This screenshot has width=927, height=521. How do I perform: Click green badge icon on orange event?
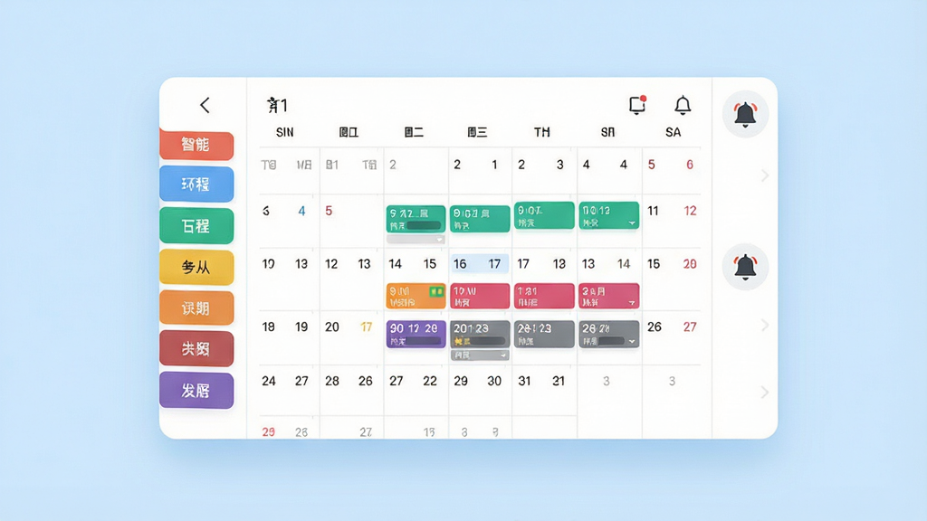(x=436, y=291)
